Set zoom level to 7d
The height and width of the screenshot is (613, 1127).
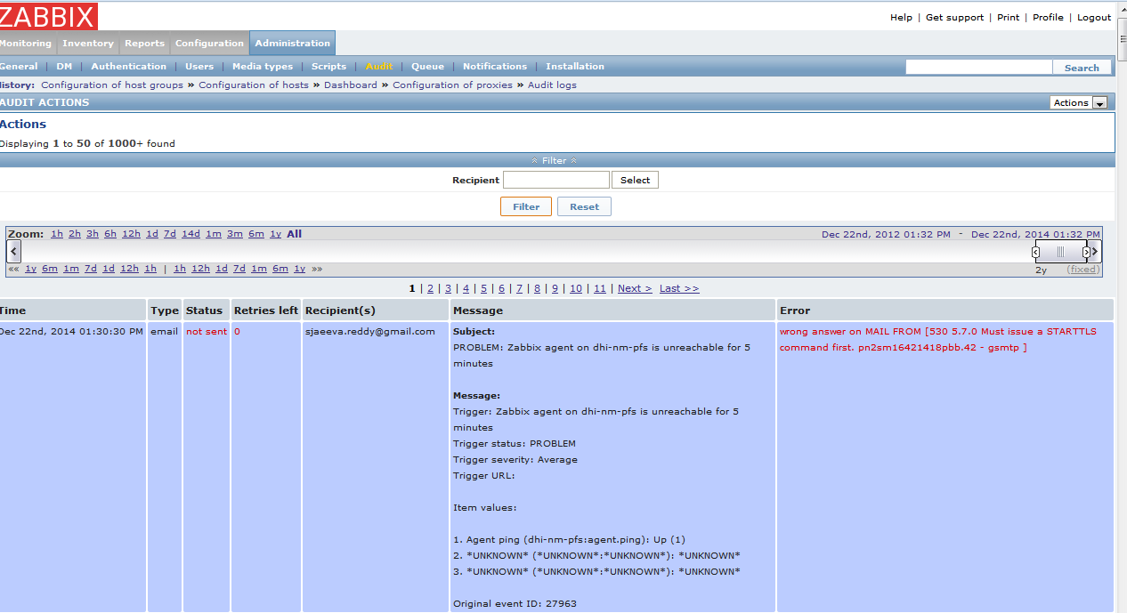coord(169,234)
